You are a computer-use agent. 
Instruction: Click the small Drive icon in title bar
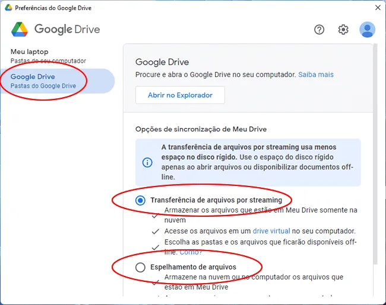pyautogui.click(x=8, y=8)
